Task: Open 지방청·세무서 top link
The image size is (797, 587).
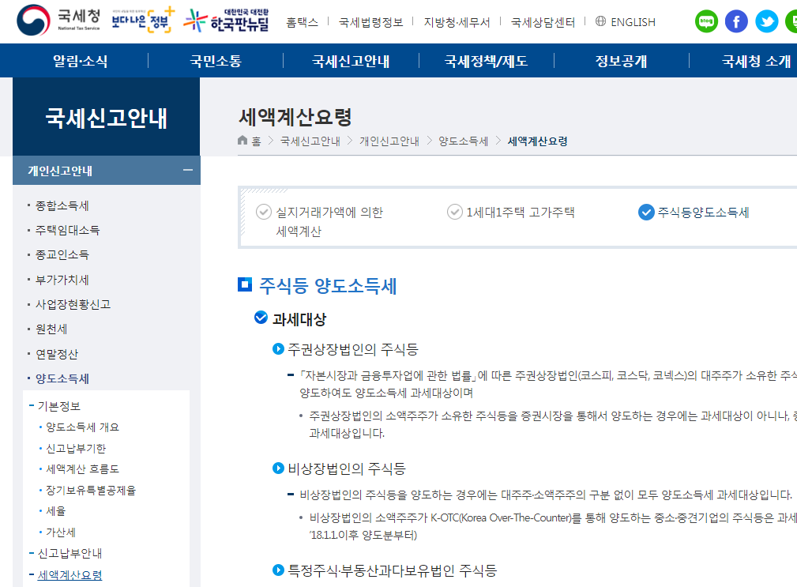Action: click(457, 22)
